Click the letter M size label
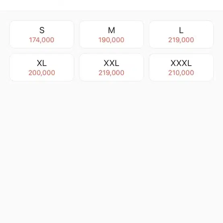This screenshot has width=223, height=223. pos(111,30)
